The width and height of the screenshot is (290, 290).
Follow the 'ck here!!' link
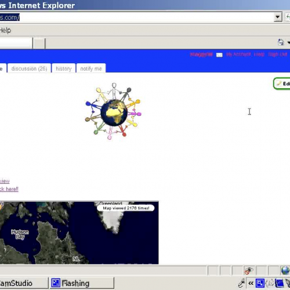pos(9,189)
